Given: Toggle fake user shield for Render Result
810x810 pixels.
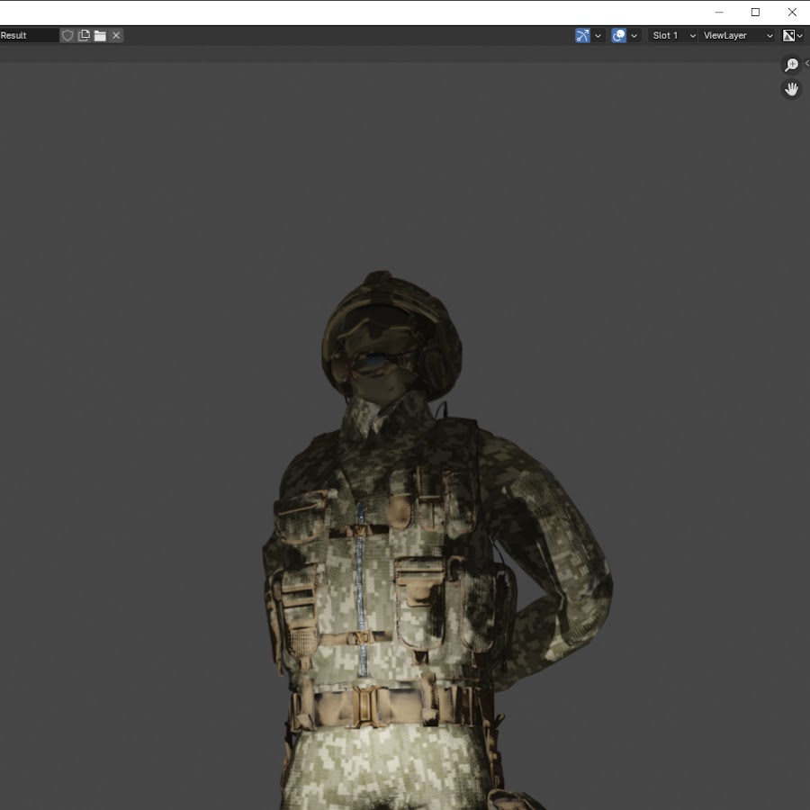Looking at the screenshot, I should [67, 35].
